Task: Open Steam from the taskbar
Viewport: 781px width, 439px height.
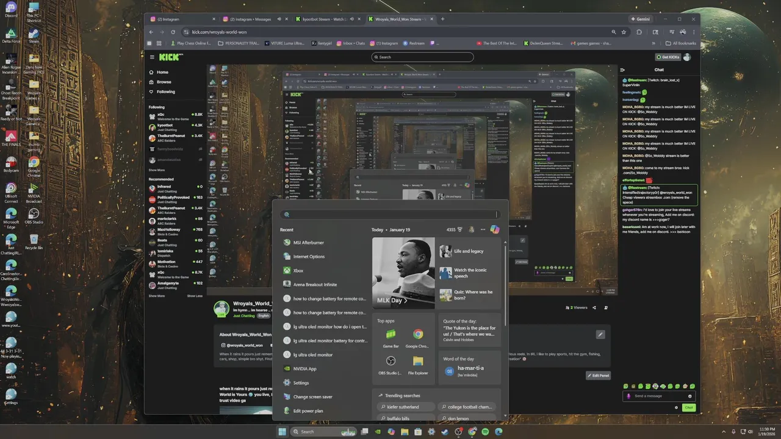Action: (445, 432)
